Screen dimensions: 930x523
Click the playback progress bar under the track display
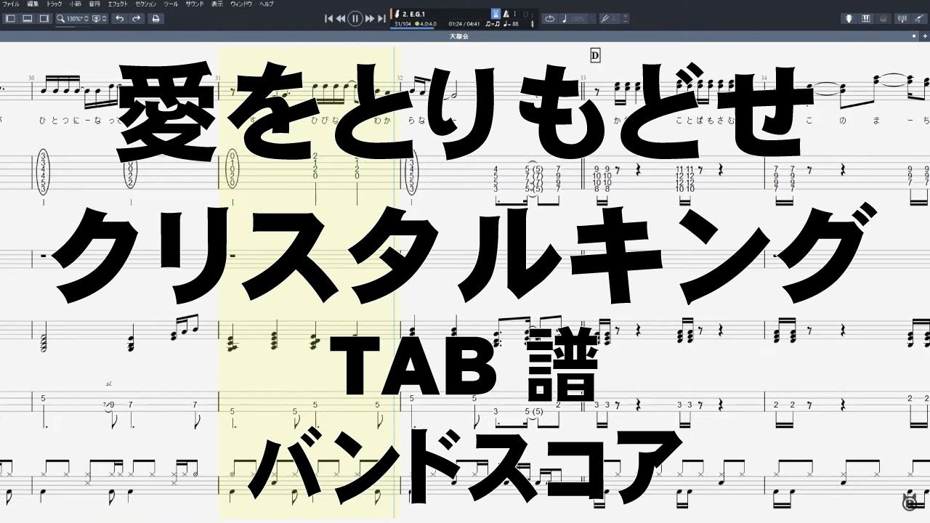pyautogui.click(x=464, y=30)
